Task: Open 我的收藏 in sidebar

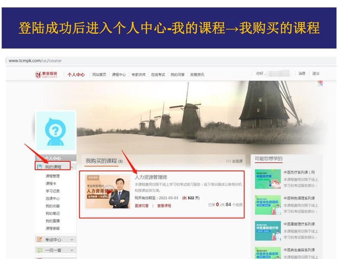Action: click(53, 206)
